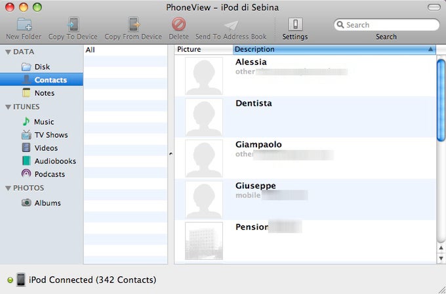Screen dimensions: 446x294
Task: Click the red Delete icon
Action: (x=178, y=24)
